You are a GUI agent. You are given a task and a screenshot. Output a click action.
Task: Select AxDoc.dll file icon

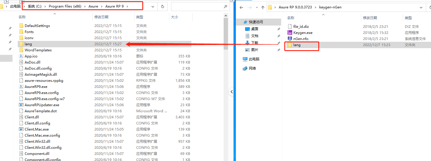(21, 62)
